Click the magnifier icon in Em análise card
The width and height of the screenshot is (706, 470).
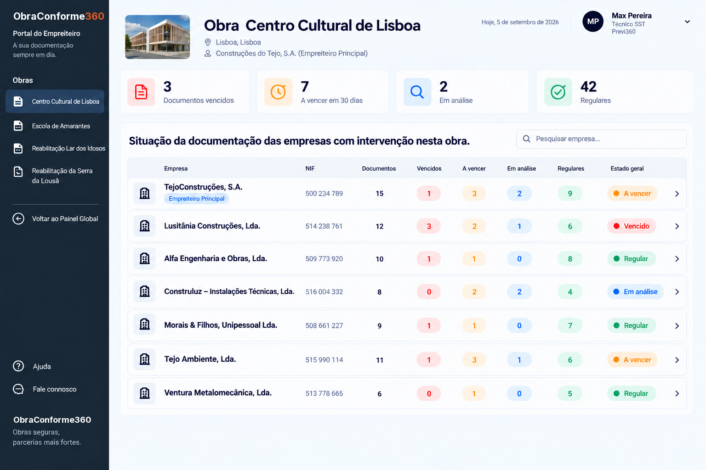[x=417, y=92]
